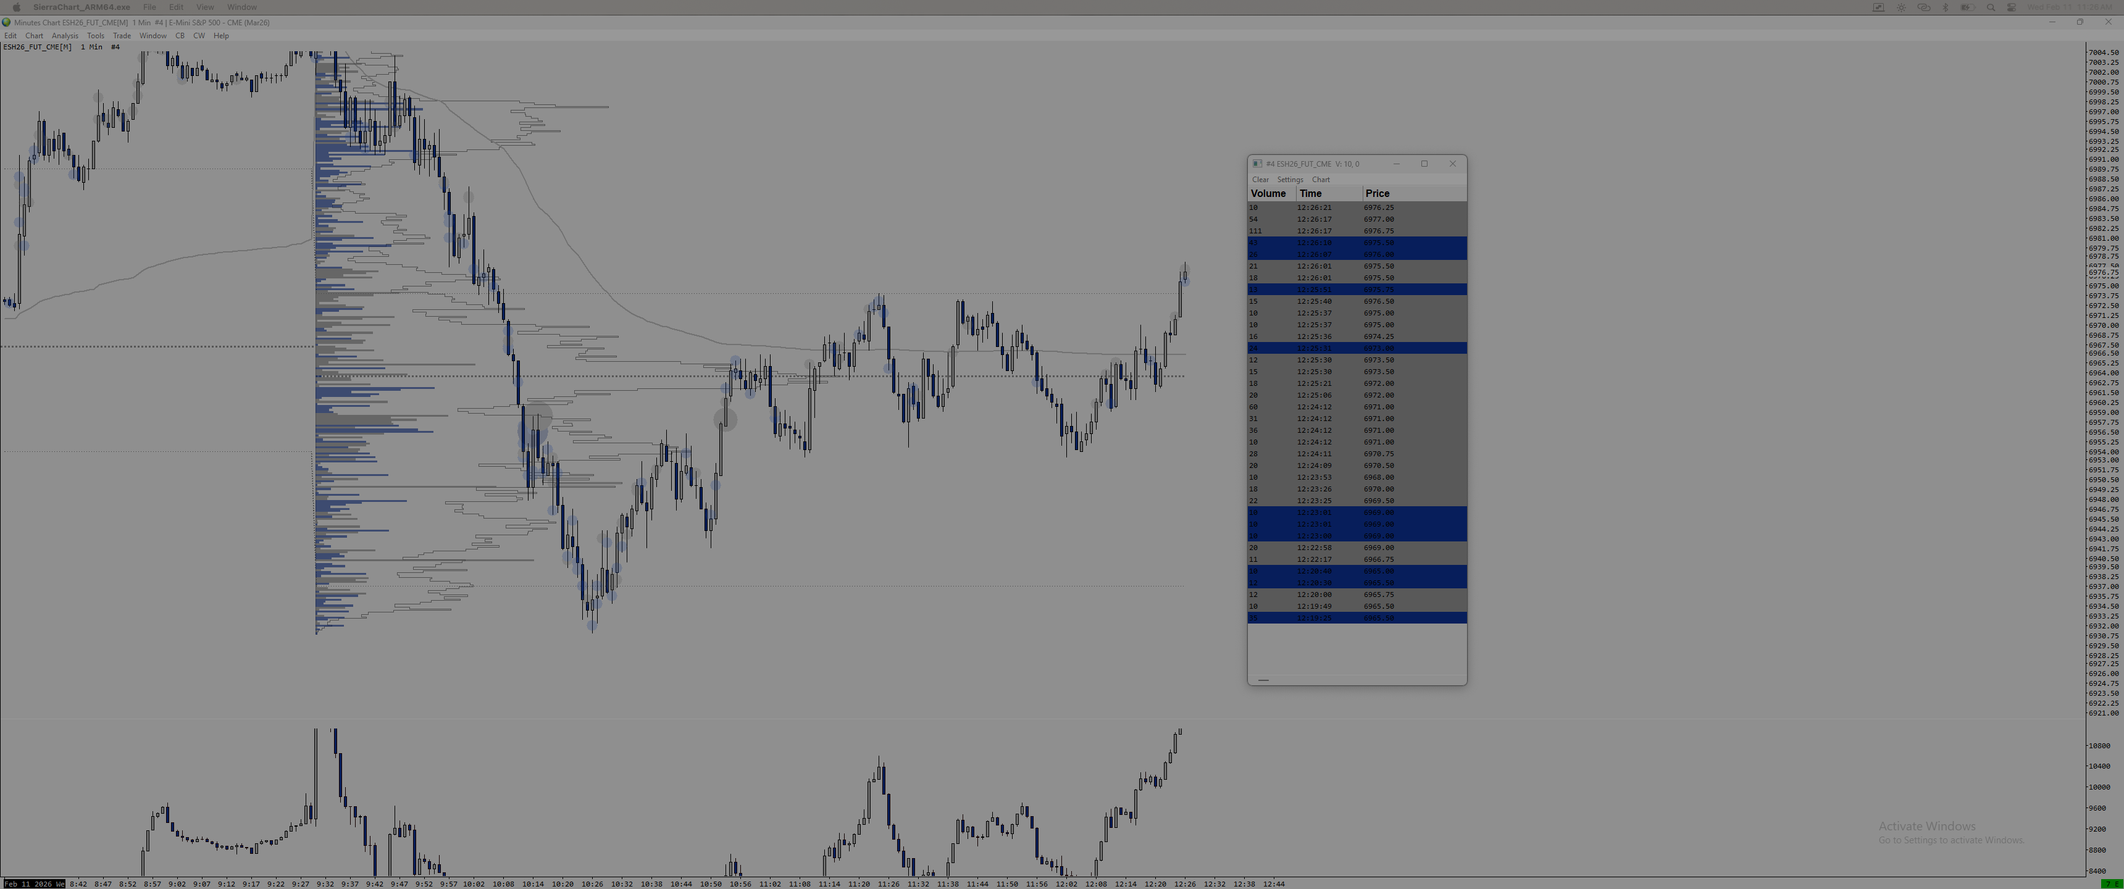The image size is (2124, 889).
Task: Open Settings in Time and Sales window
Action: [1290, 179]
